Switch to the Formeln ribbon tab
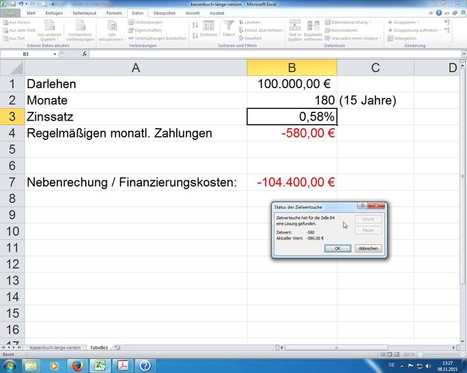Viewport: 467px width, 373px height. click(114, 13)
